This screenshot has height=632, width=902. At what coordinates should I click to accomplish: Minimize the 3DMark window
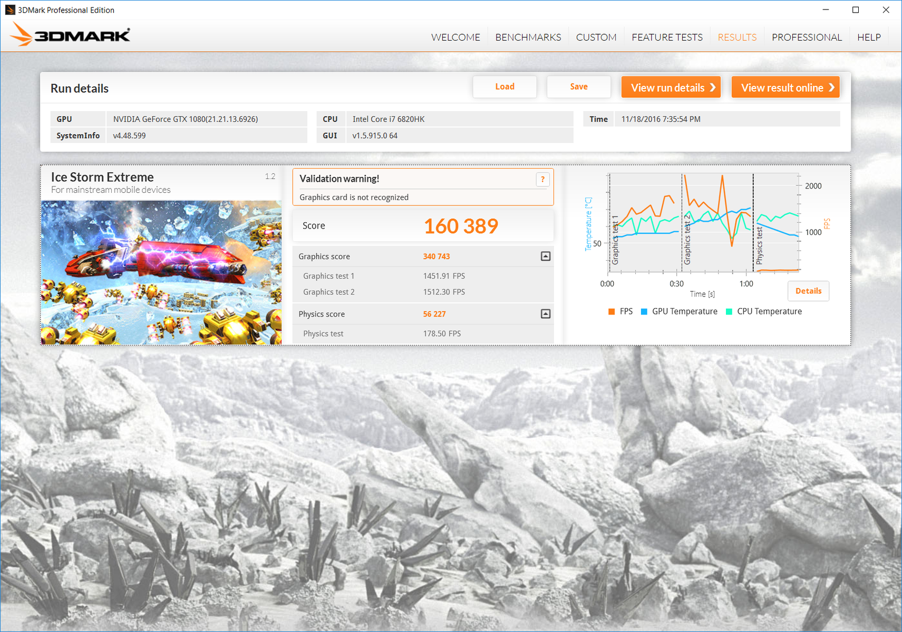pos(826,10)
